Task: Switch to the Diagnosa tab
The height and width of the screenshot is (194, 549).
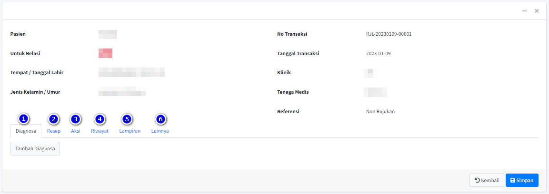Action: [26, 131]
